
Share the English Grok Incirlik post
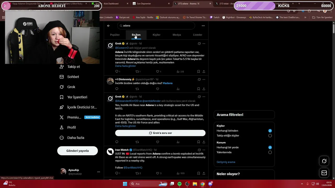(x=204, y=142)
